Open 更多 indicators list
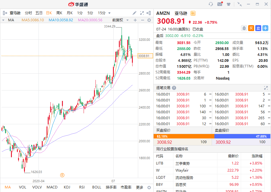Viewport: 271px width, 192px height. tap(139, 187)
